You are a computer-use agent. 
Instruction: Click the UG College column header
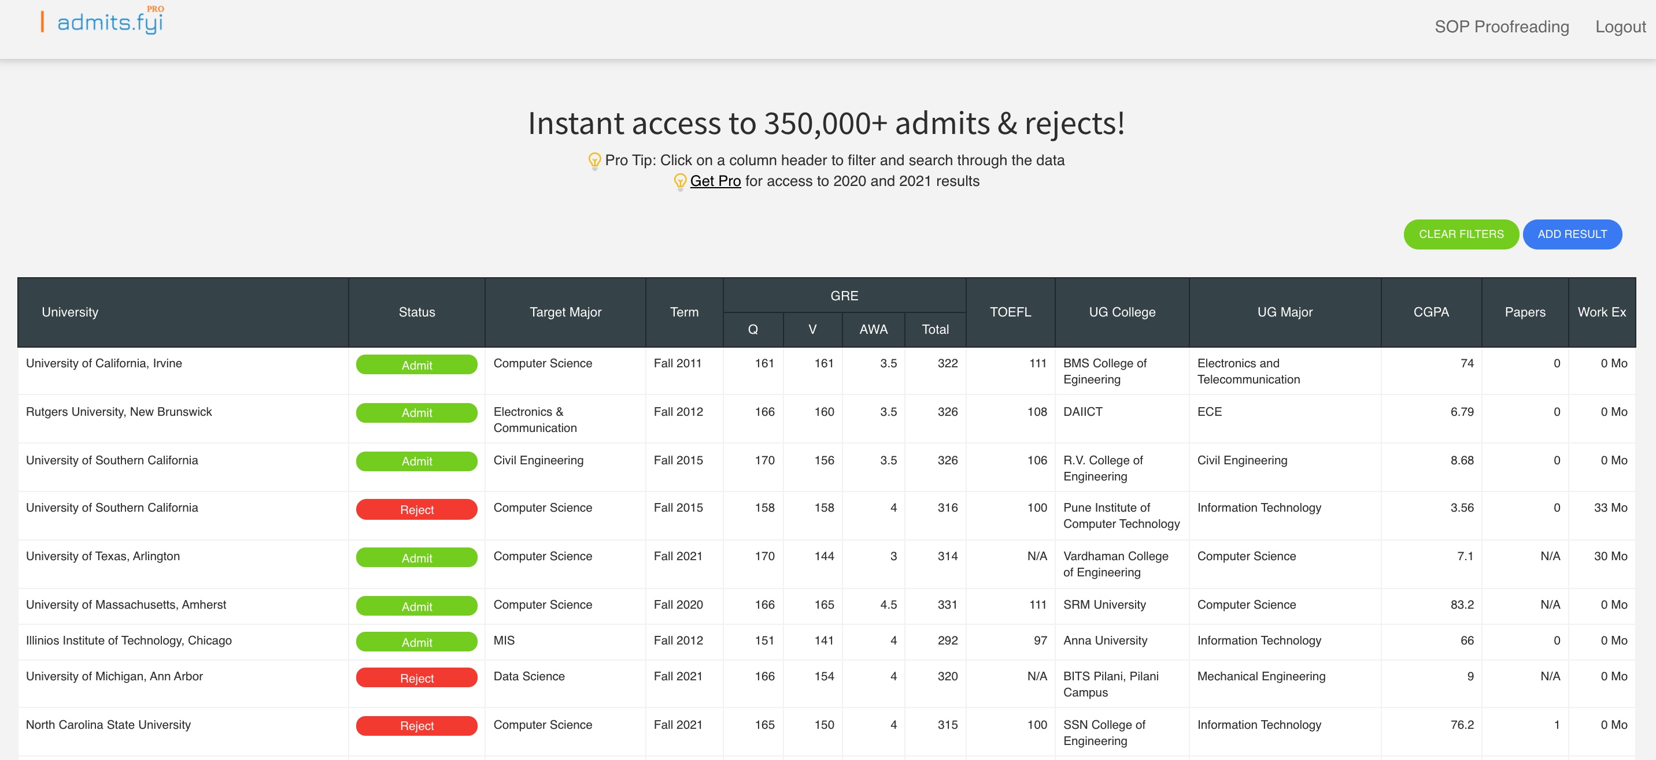coord(1122,312)
